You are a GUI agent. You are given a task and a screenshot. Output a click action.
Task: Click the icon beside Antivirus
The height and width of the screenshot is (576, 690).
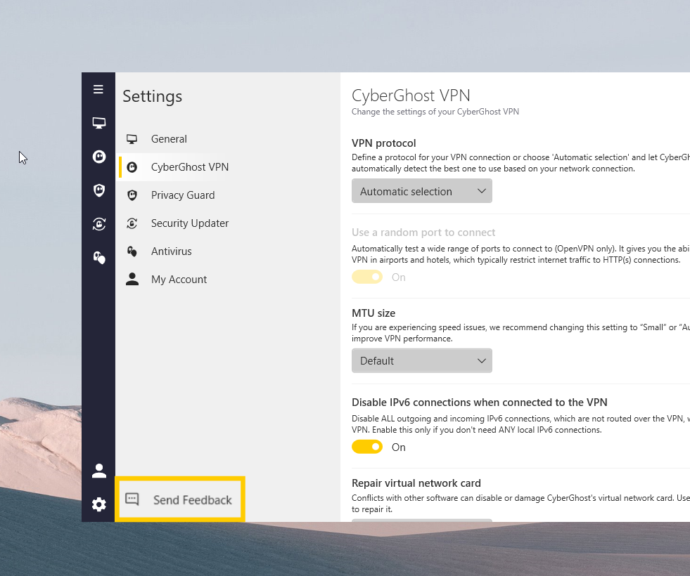(132, 251)
